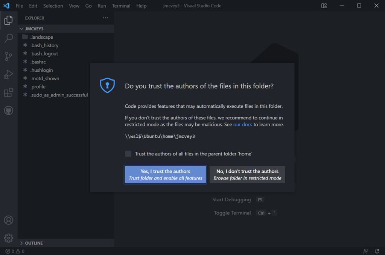Open the Accounts icon in activity bar
Image resolution: width=385 pixels, height=255 pixels.
9,220
